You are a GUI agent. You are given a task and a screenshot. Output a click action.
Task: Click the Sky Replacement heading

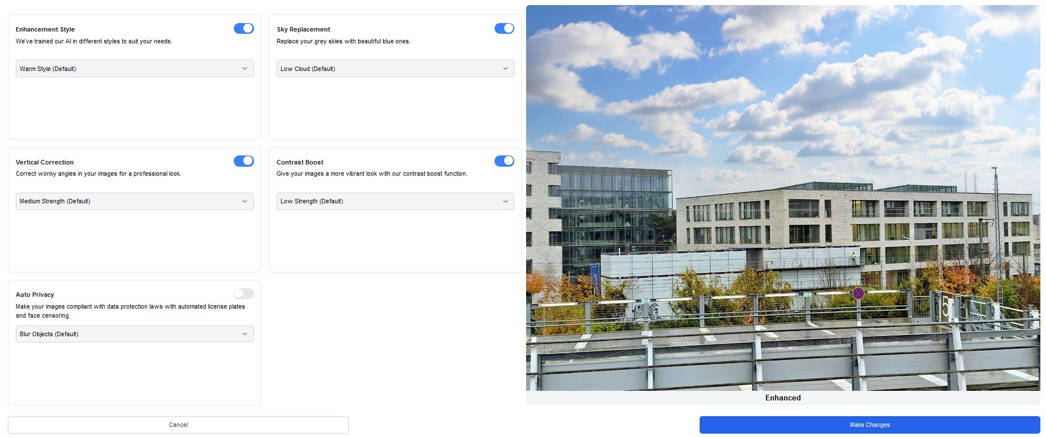pos(303,29)
